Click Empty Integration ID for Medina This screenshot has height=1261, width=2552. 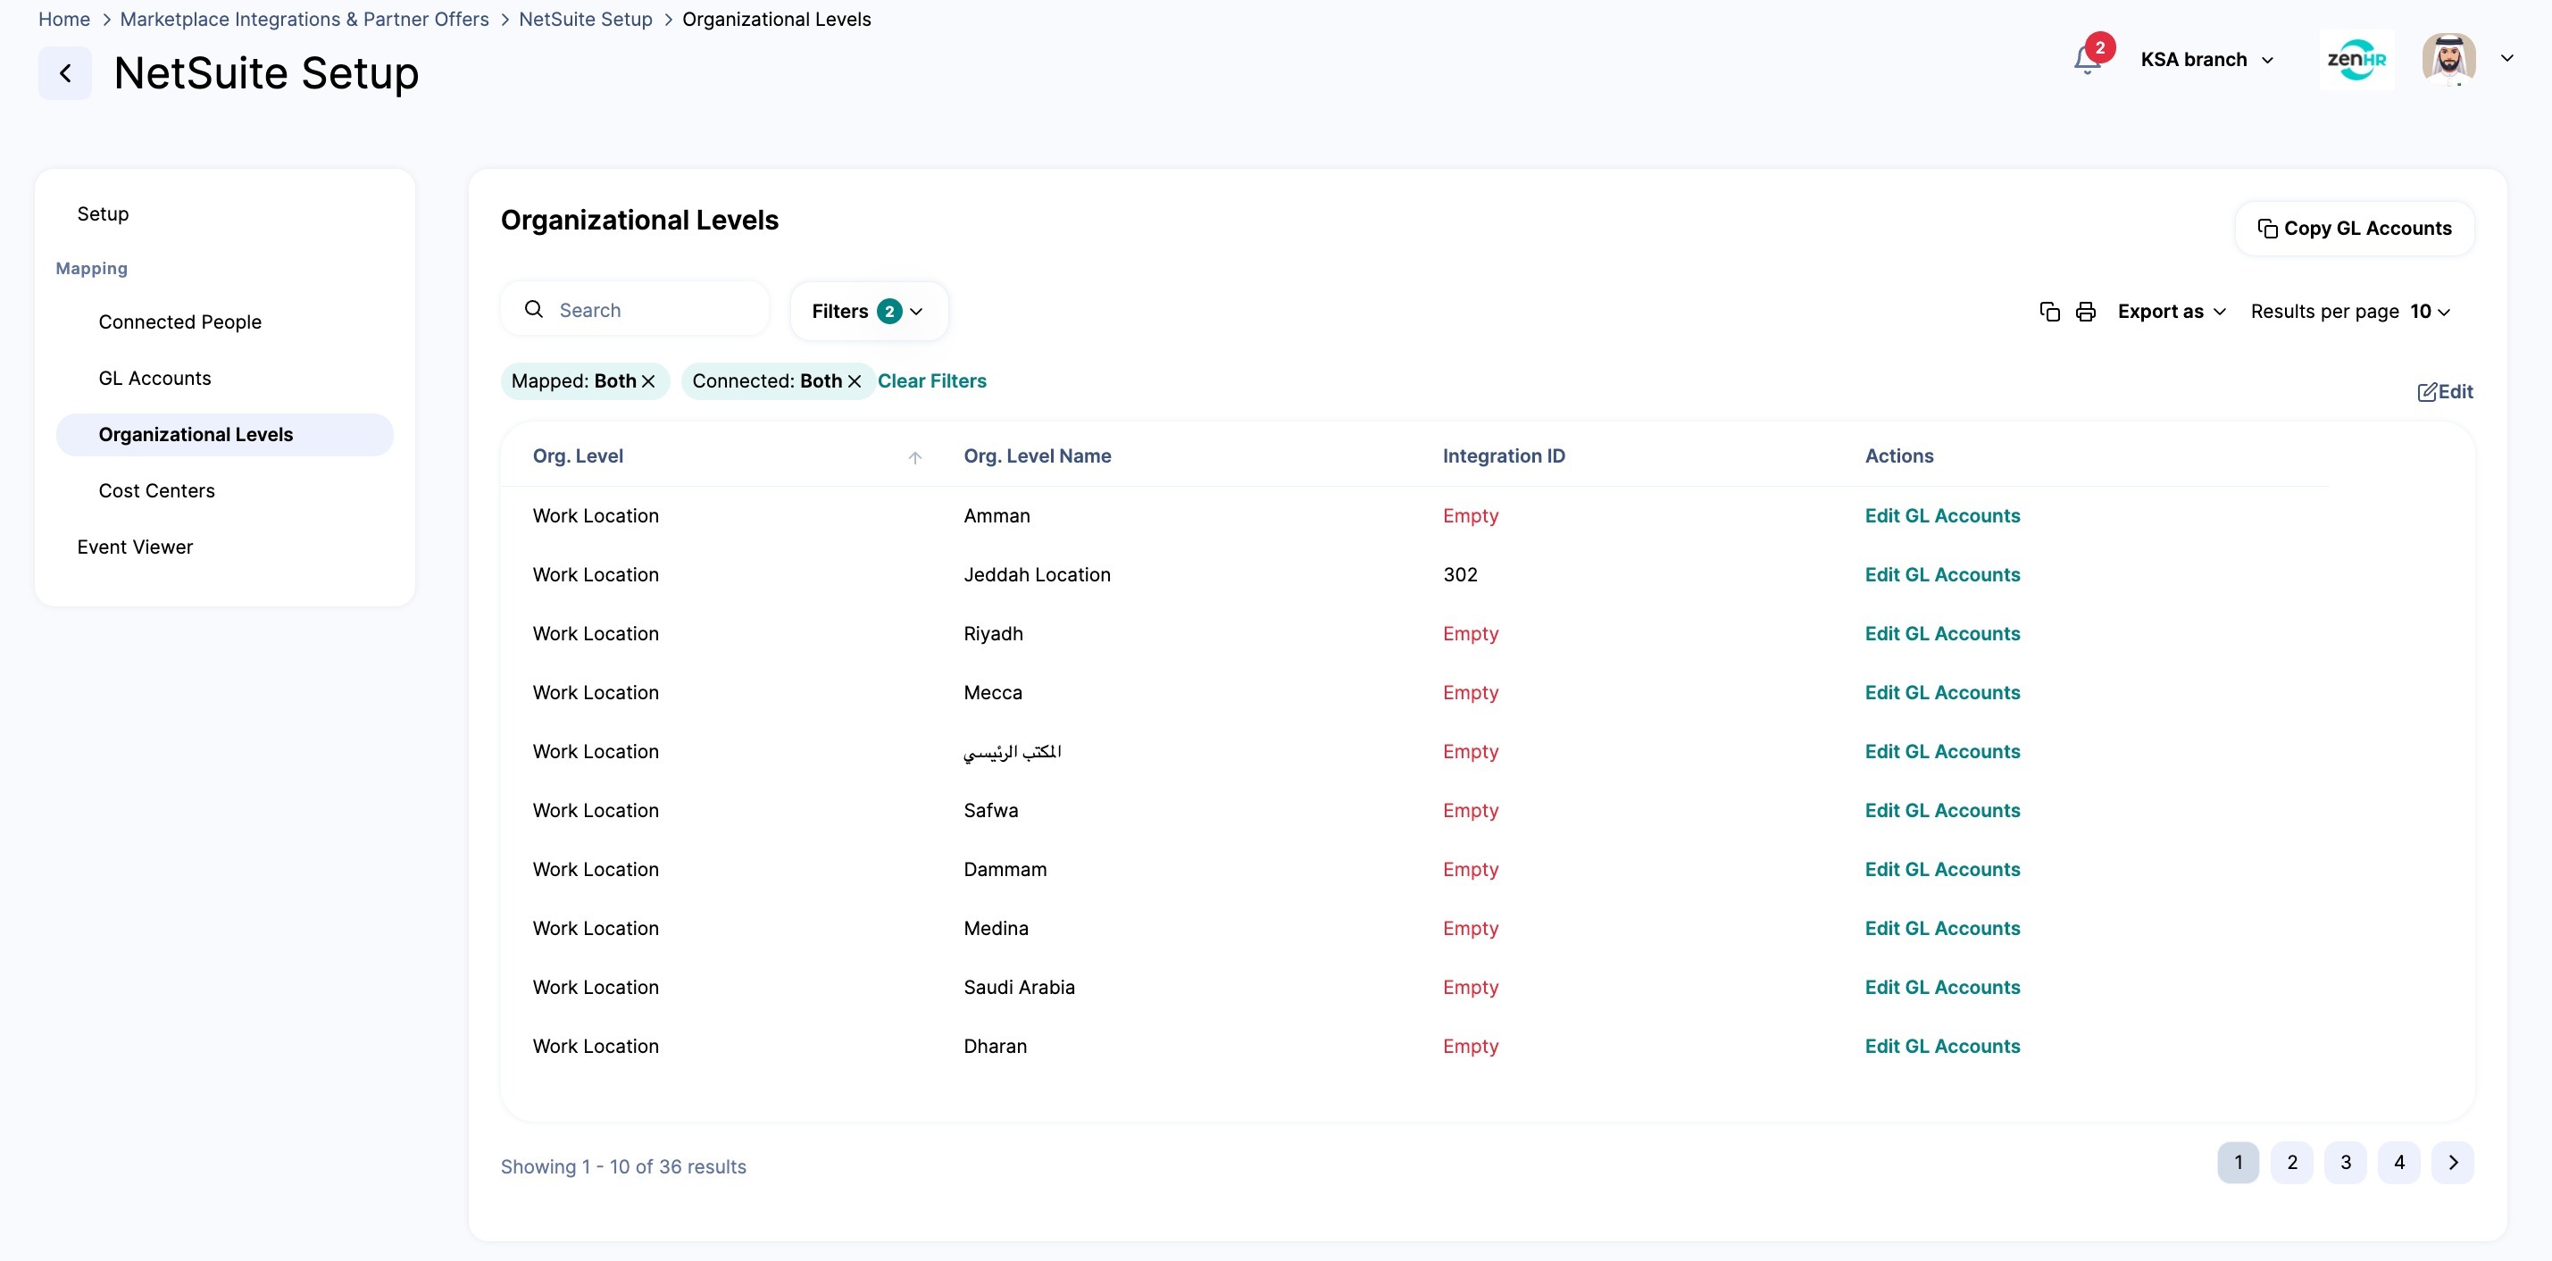[1470, 928]
